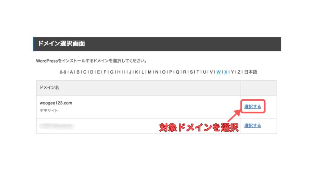310x174 pixels.
Task: Select the 0-9 index entry
Action: pos(63,72)
